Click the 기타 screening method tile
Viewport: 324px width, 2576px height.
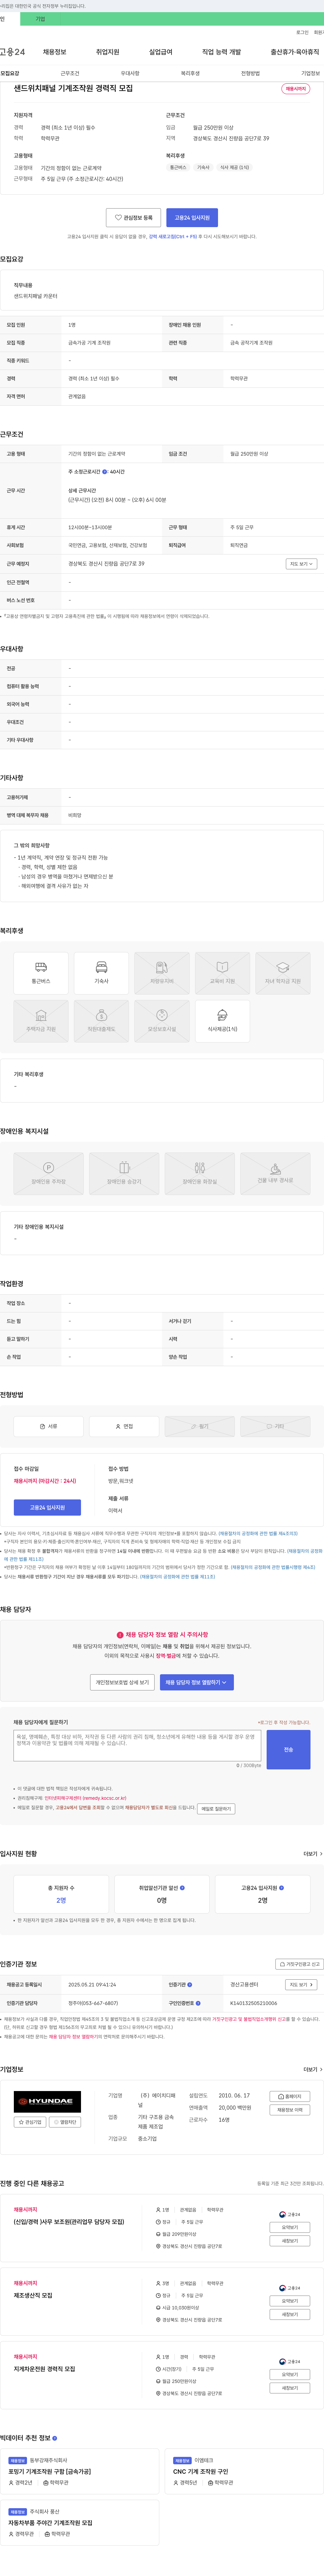coord(275,1427)
